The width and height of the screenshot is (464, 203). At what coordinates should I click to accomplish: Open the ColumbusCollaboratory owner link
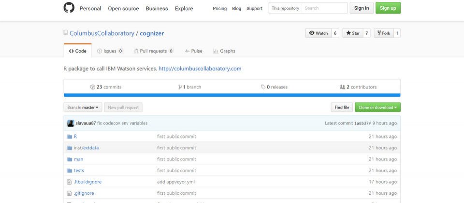coord(102,33)
